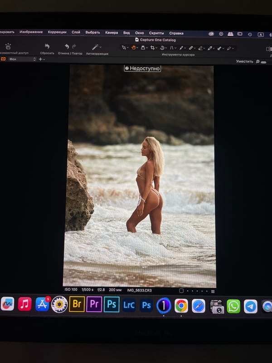Open Совместный доступ sharing icon
Image resolution: width=272 pixels, height=363 pixels.
click(x=8, y=46)
